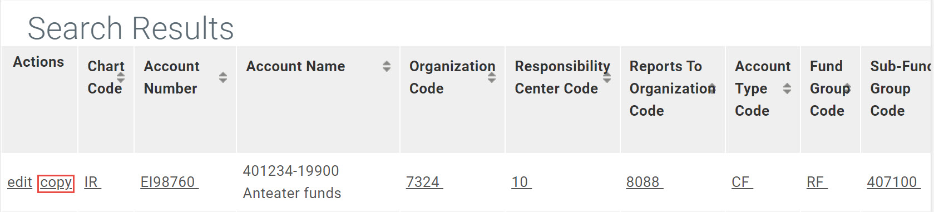Open chart code IR link
This screenshot has height=212, width=934.
point(92,182)
